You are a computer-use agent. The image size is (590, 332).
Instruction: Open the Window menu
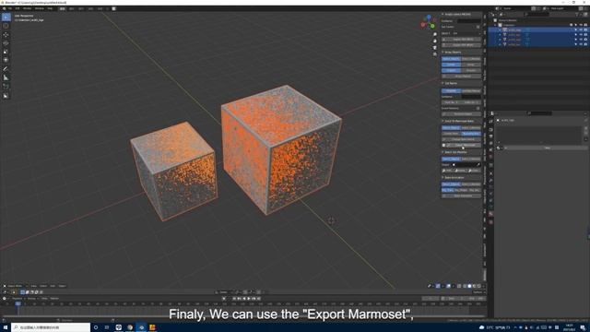39,8
